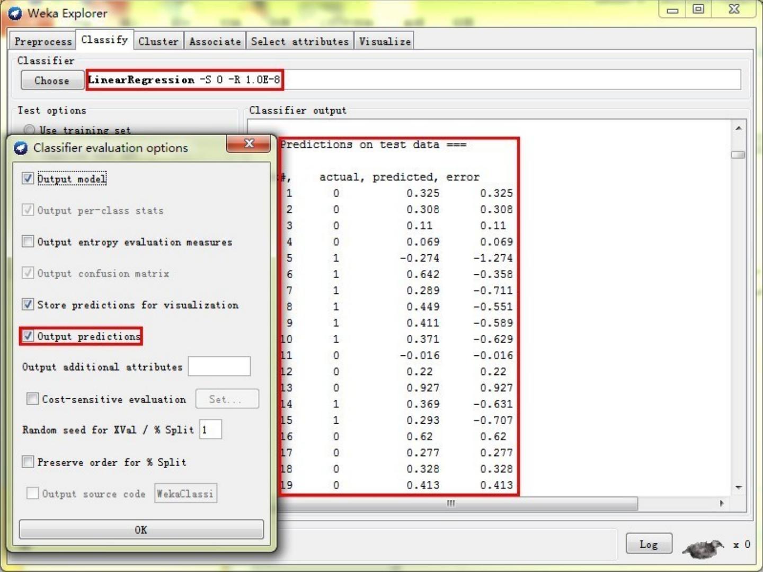
Task: Click the horizontal scroll-right arrow
Action: (722, 503)
